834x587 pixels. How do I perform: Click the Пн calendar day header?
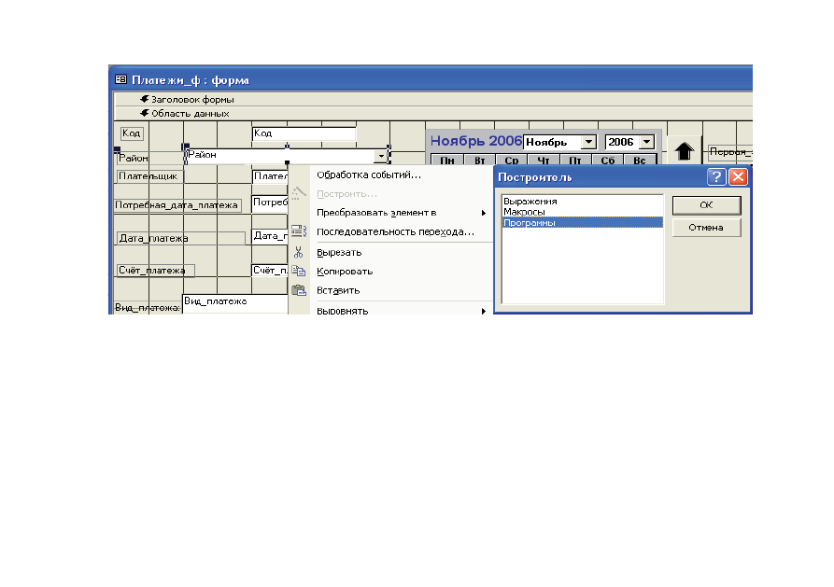pyautogui.click(x=446, y=160)
